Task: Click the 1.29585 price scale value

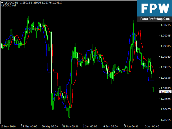Action: pos(166,57)
